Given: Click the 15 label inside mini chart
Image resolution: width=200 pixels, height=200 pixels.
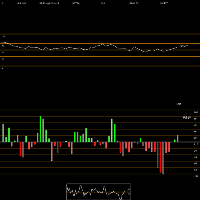Looking at the screenshot, I should pos(129,194).
